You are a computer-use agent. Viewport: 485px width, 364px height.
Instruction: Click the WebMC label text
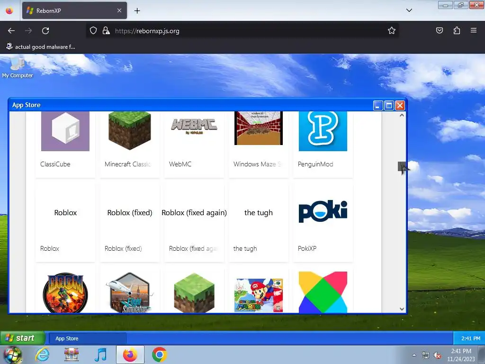click(x=180, y=164)
